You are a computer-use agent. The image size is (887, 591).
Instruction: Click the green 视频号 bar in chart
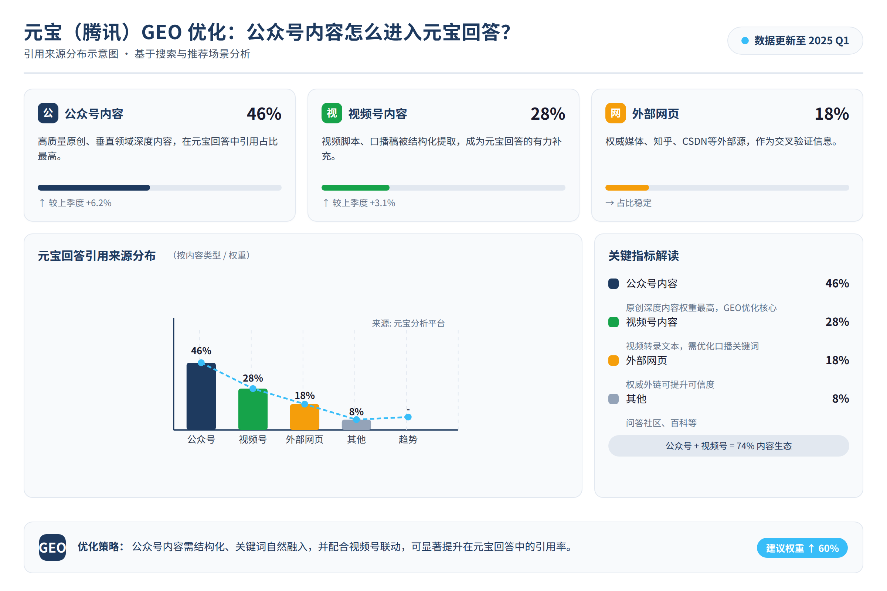253,409
